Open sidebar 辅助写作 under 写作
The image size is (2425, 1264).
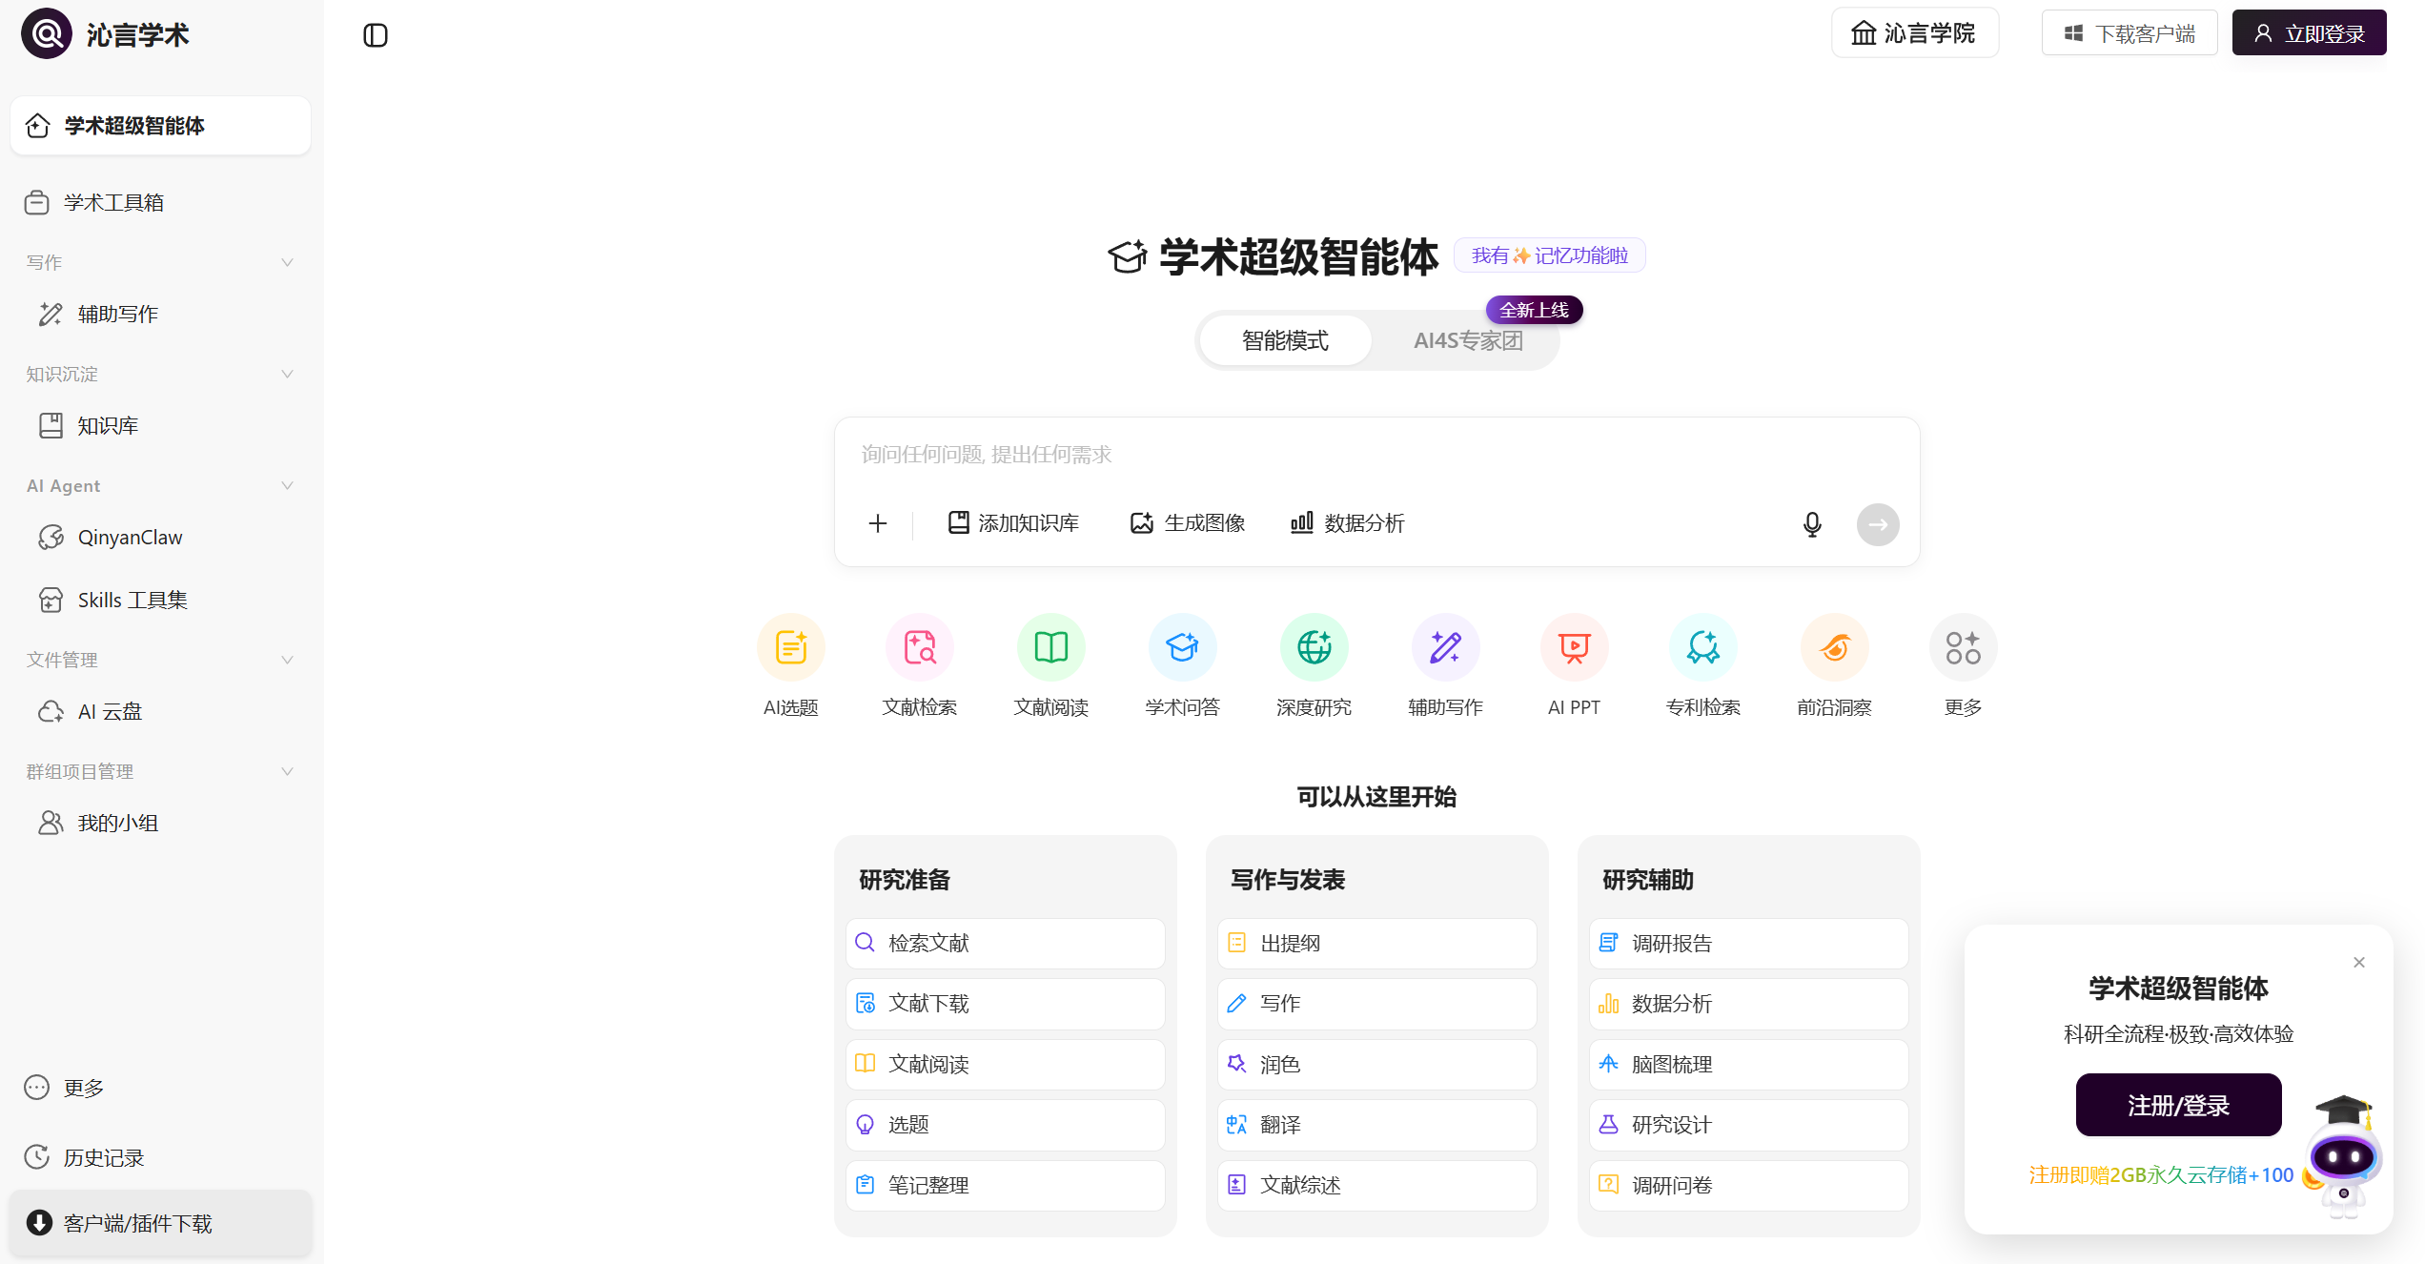coord(160,314)
